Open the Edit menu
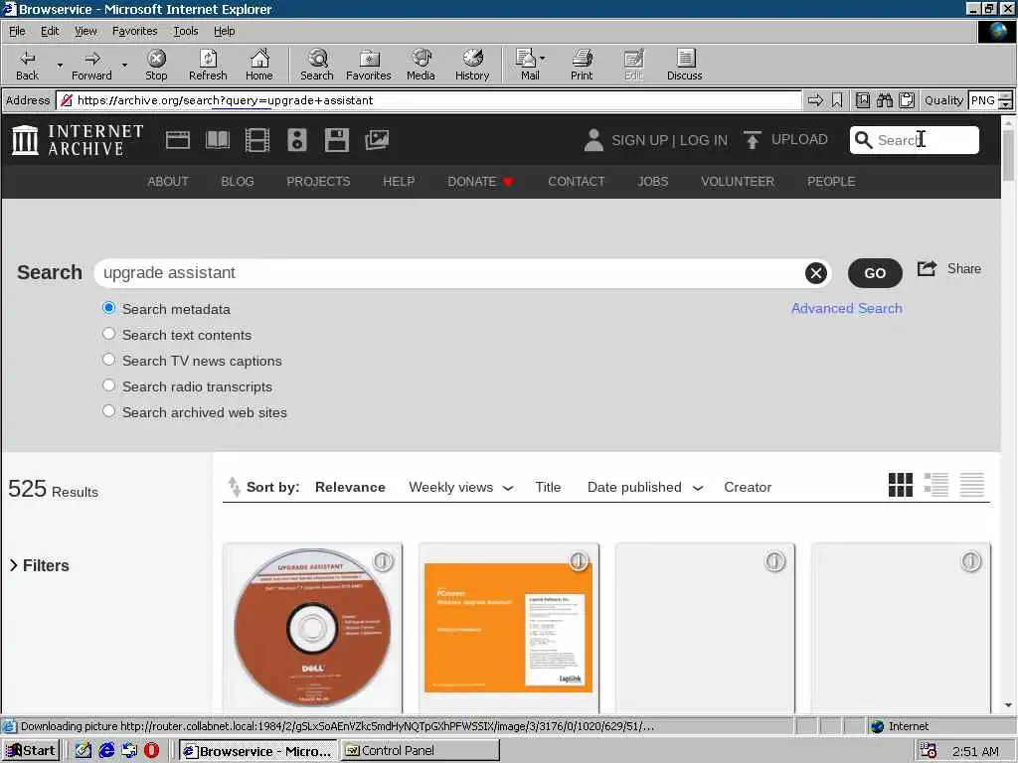This screenshot has width=1018, height=763. [x=50, y=31]
